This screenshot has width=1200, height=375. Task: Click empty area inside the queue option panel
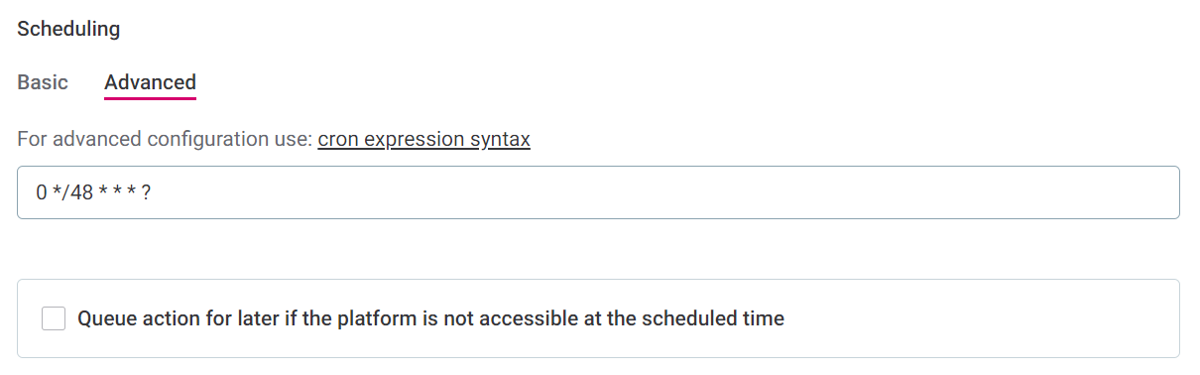point(982,318)
